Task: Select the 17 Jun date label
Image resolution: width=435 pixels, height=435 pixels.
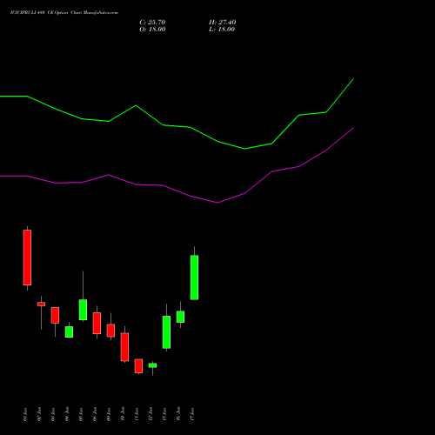Action: point(192,414)
